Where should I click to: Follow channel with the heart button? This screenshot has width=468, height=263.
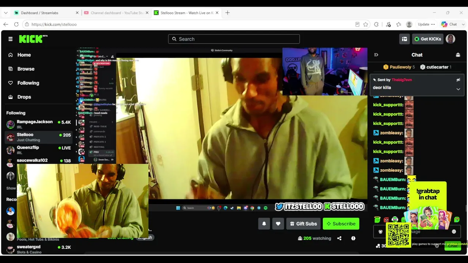[278, 224]
